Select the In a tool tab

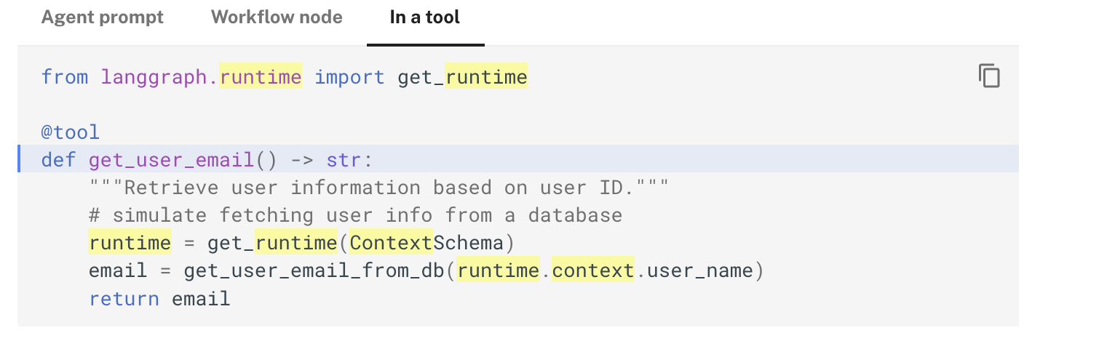425,17
